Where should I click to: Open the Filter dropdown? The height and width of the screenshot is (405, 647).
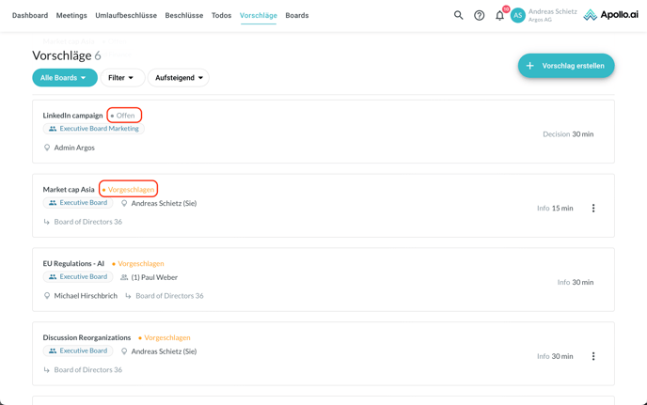point(122,78)
